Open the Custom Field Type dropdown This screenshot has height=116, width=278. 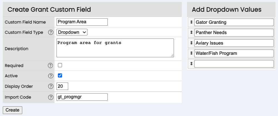[72, 32]
